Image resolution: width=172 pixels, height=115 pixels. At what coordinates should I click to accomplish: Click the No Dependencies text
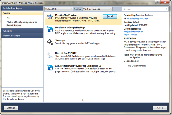tap(137, 66)
